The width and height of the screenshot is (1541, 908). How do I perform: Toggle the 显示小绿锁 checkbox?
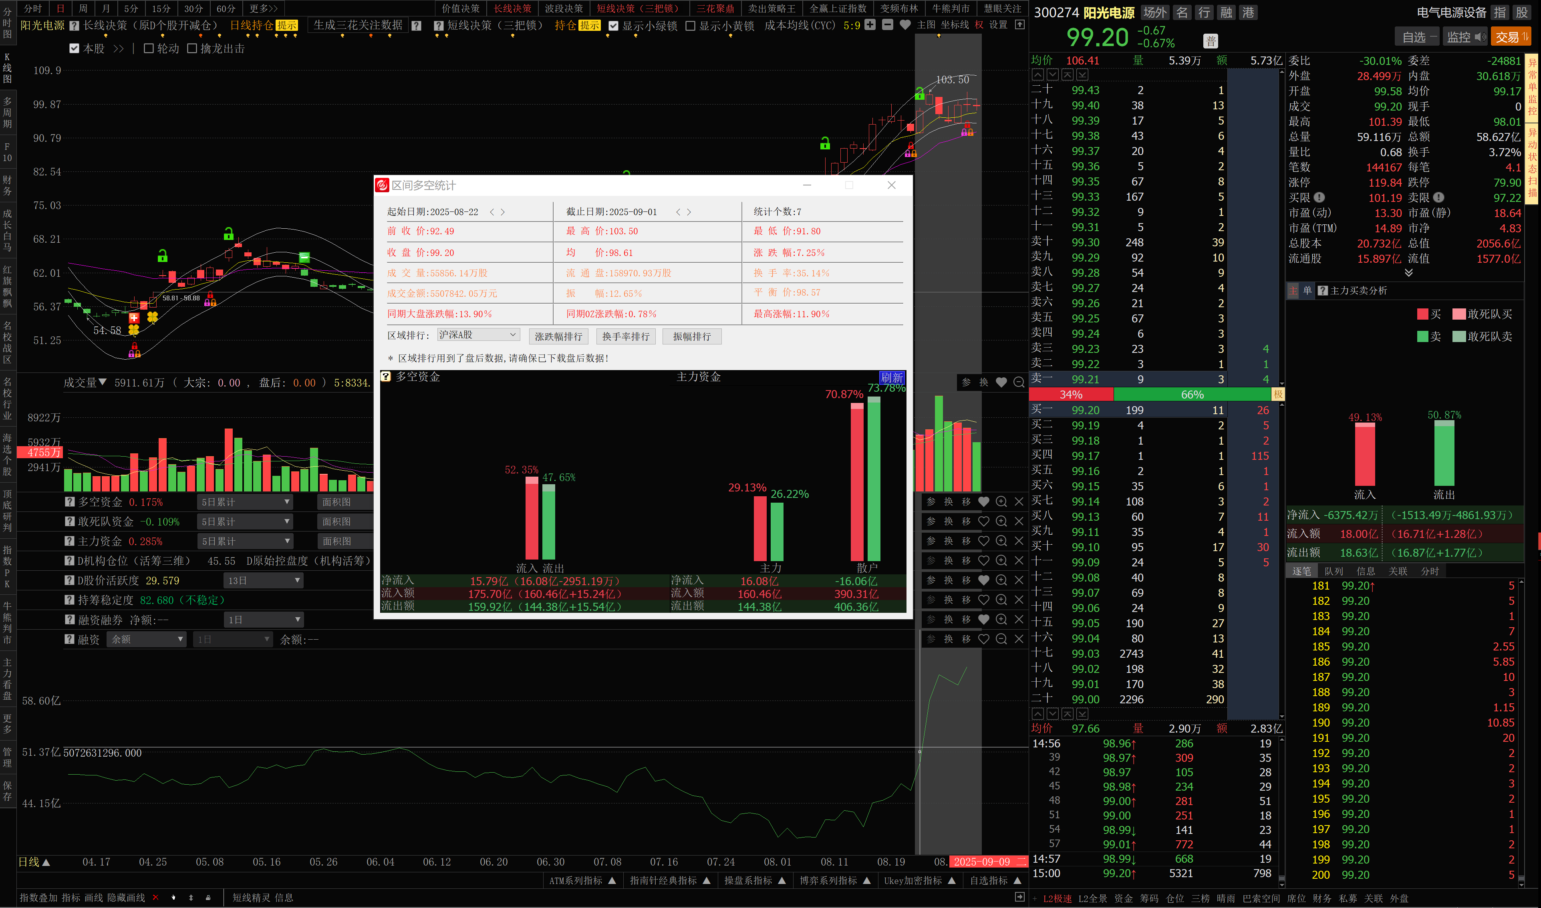pos(614,26)
